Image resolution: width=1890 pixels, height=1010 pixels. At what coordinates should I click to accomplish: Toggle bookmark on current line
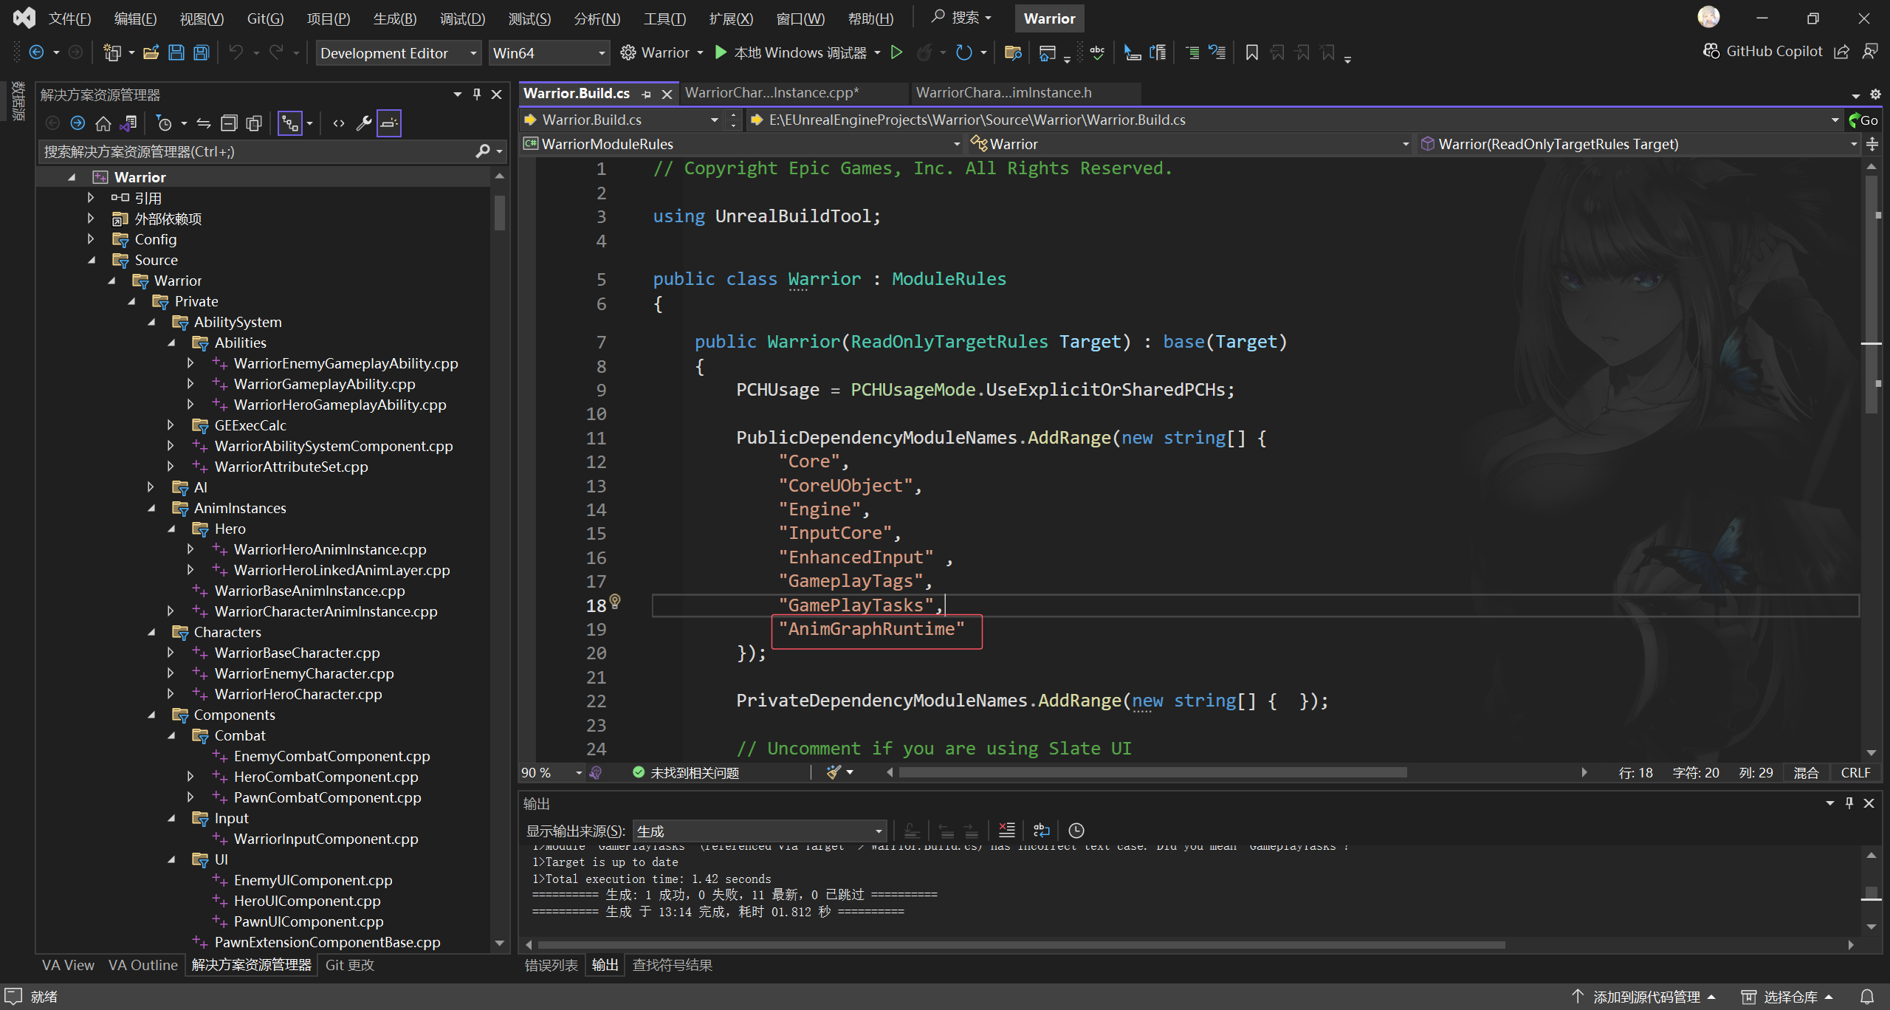[x=1251, y=52]
